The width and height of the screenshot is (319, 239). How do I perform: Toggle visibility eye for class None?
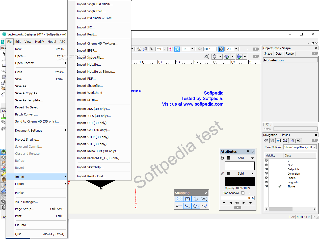point(266,186)
